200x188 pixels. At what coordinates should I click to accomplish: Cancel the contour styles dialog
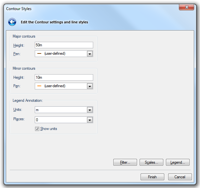[180, 177]
